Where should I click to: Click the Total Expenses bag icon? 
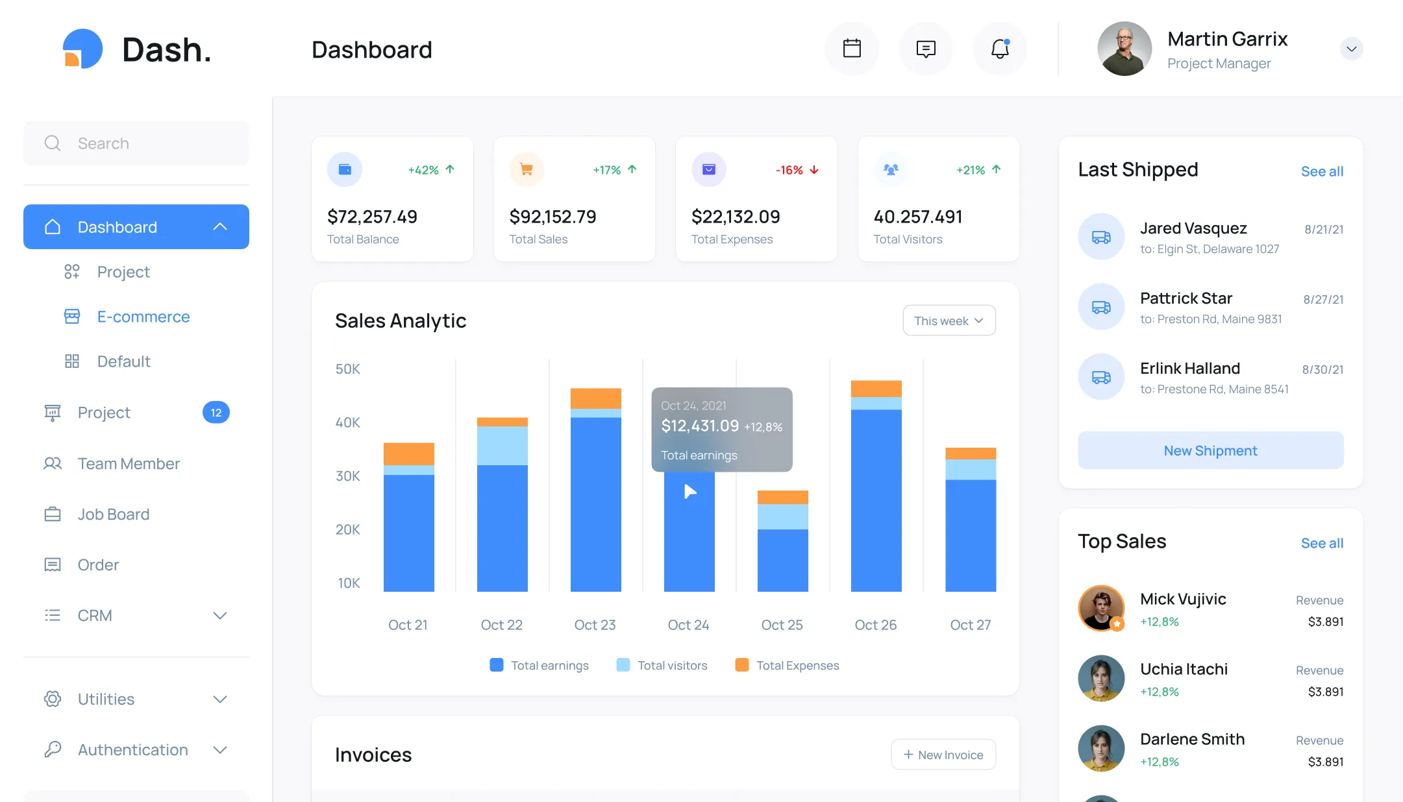click(709, 169)
